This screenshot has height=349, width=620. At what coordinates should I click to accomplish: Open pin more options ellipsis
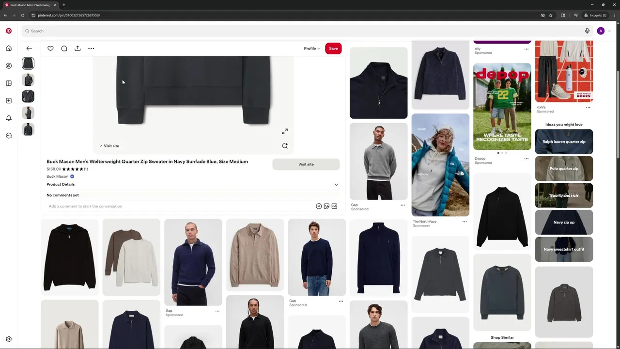91,48
